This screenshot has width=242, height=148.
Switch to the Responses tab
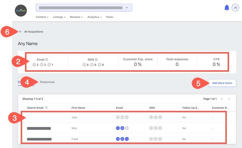coord(47,82)
